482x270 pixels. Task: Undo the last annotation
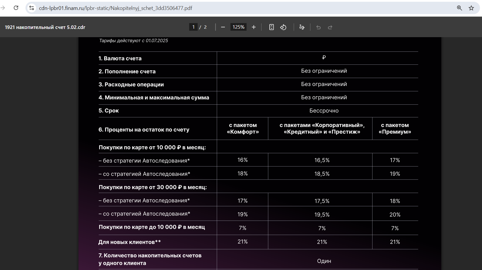coord(319,27)
